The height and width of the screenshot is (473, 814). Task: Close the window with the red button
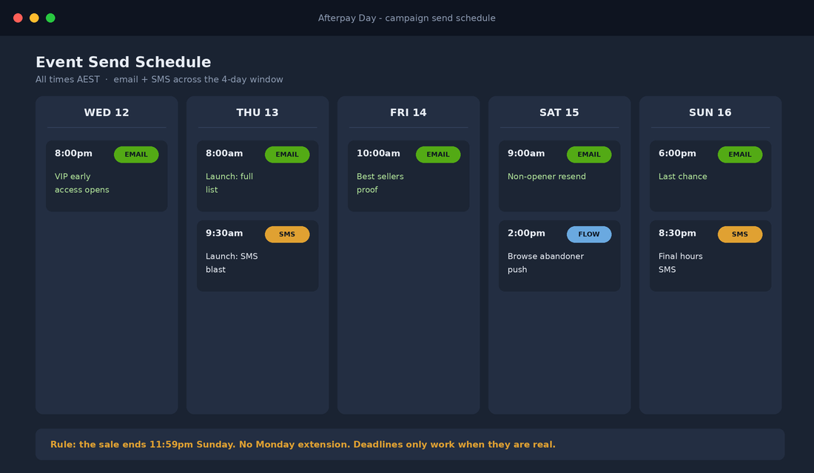18,18
